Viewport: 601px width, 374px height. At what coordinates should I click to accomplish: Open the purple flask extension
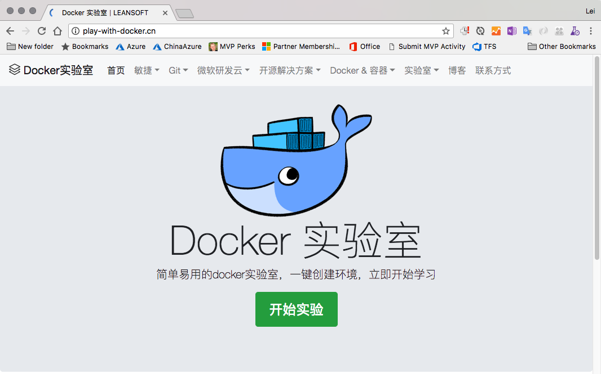[x=575, y=31]
